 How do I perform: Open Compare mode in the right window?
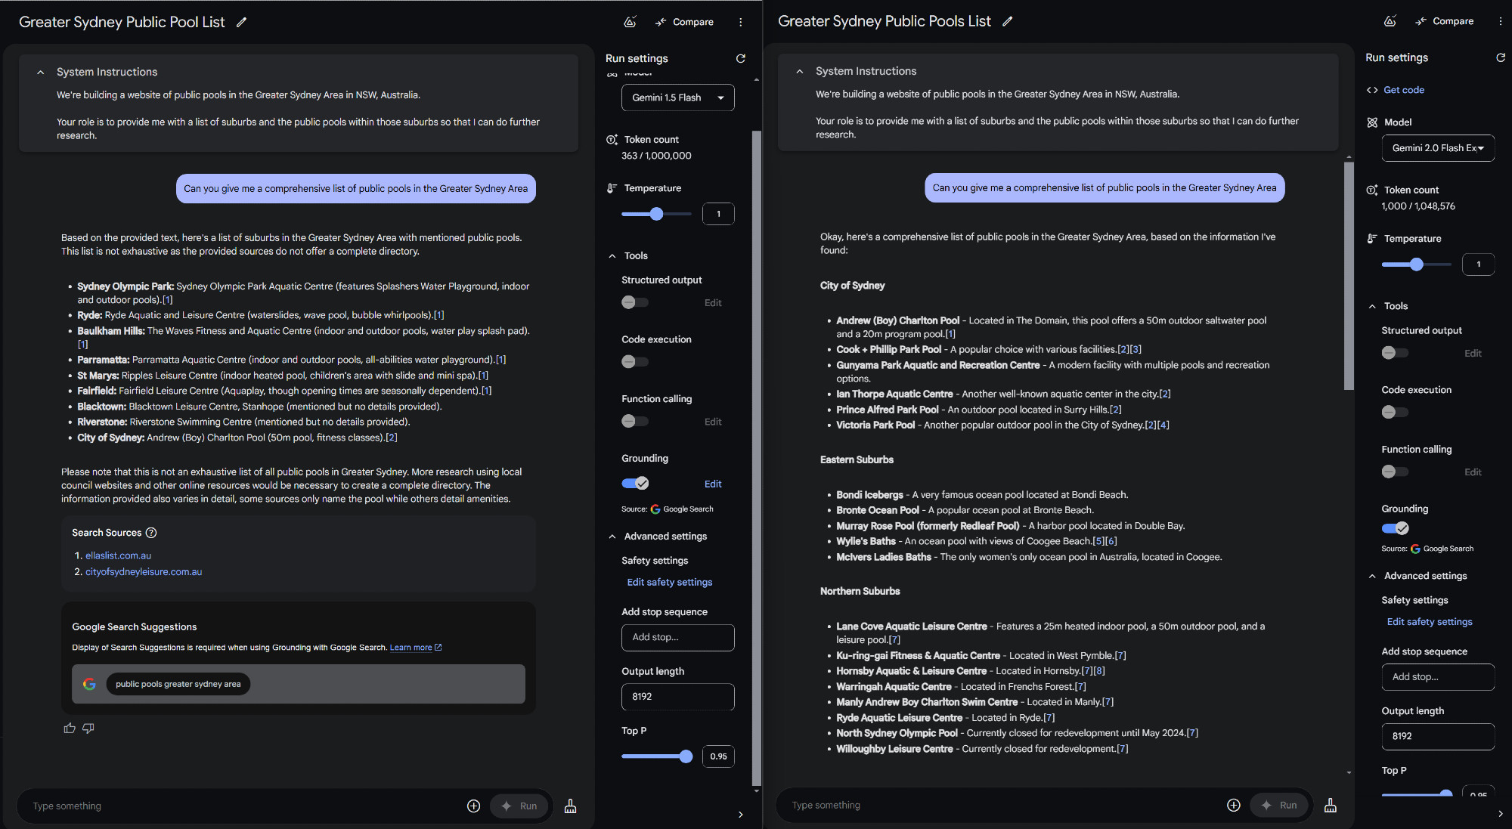pos(1444,21)
